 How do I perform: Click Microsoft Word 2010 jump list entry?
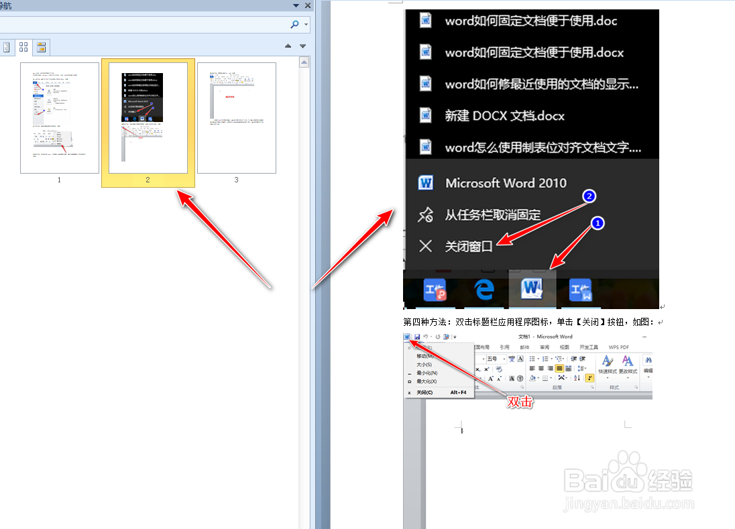[x=506, y=183]
